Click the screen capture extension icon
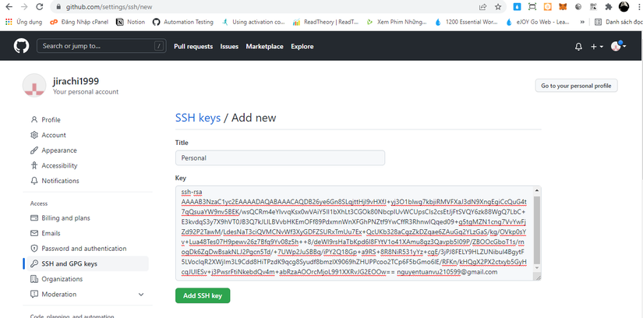Screen dimensions: 643x318 click(x=532, y=6)
